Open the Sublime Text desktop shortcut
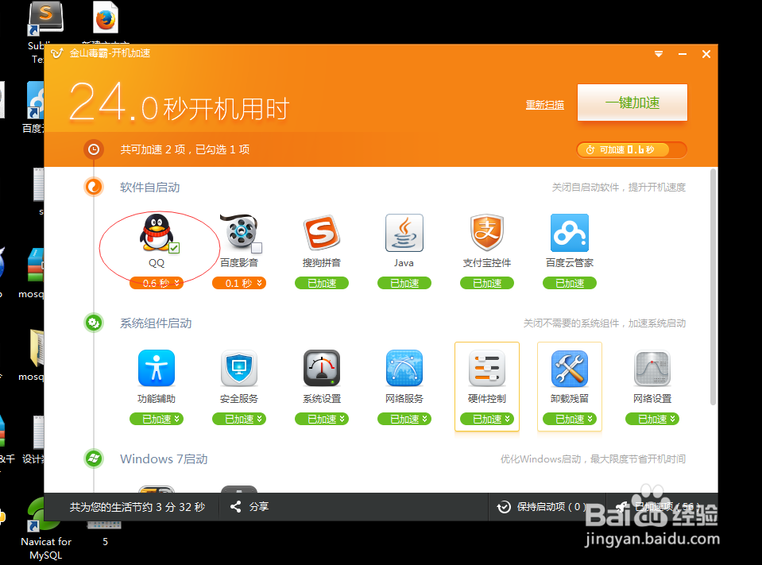This screenshot has width=762, height=565. [45, 18]
